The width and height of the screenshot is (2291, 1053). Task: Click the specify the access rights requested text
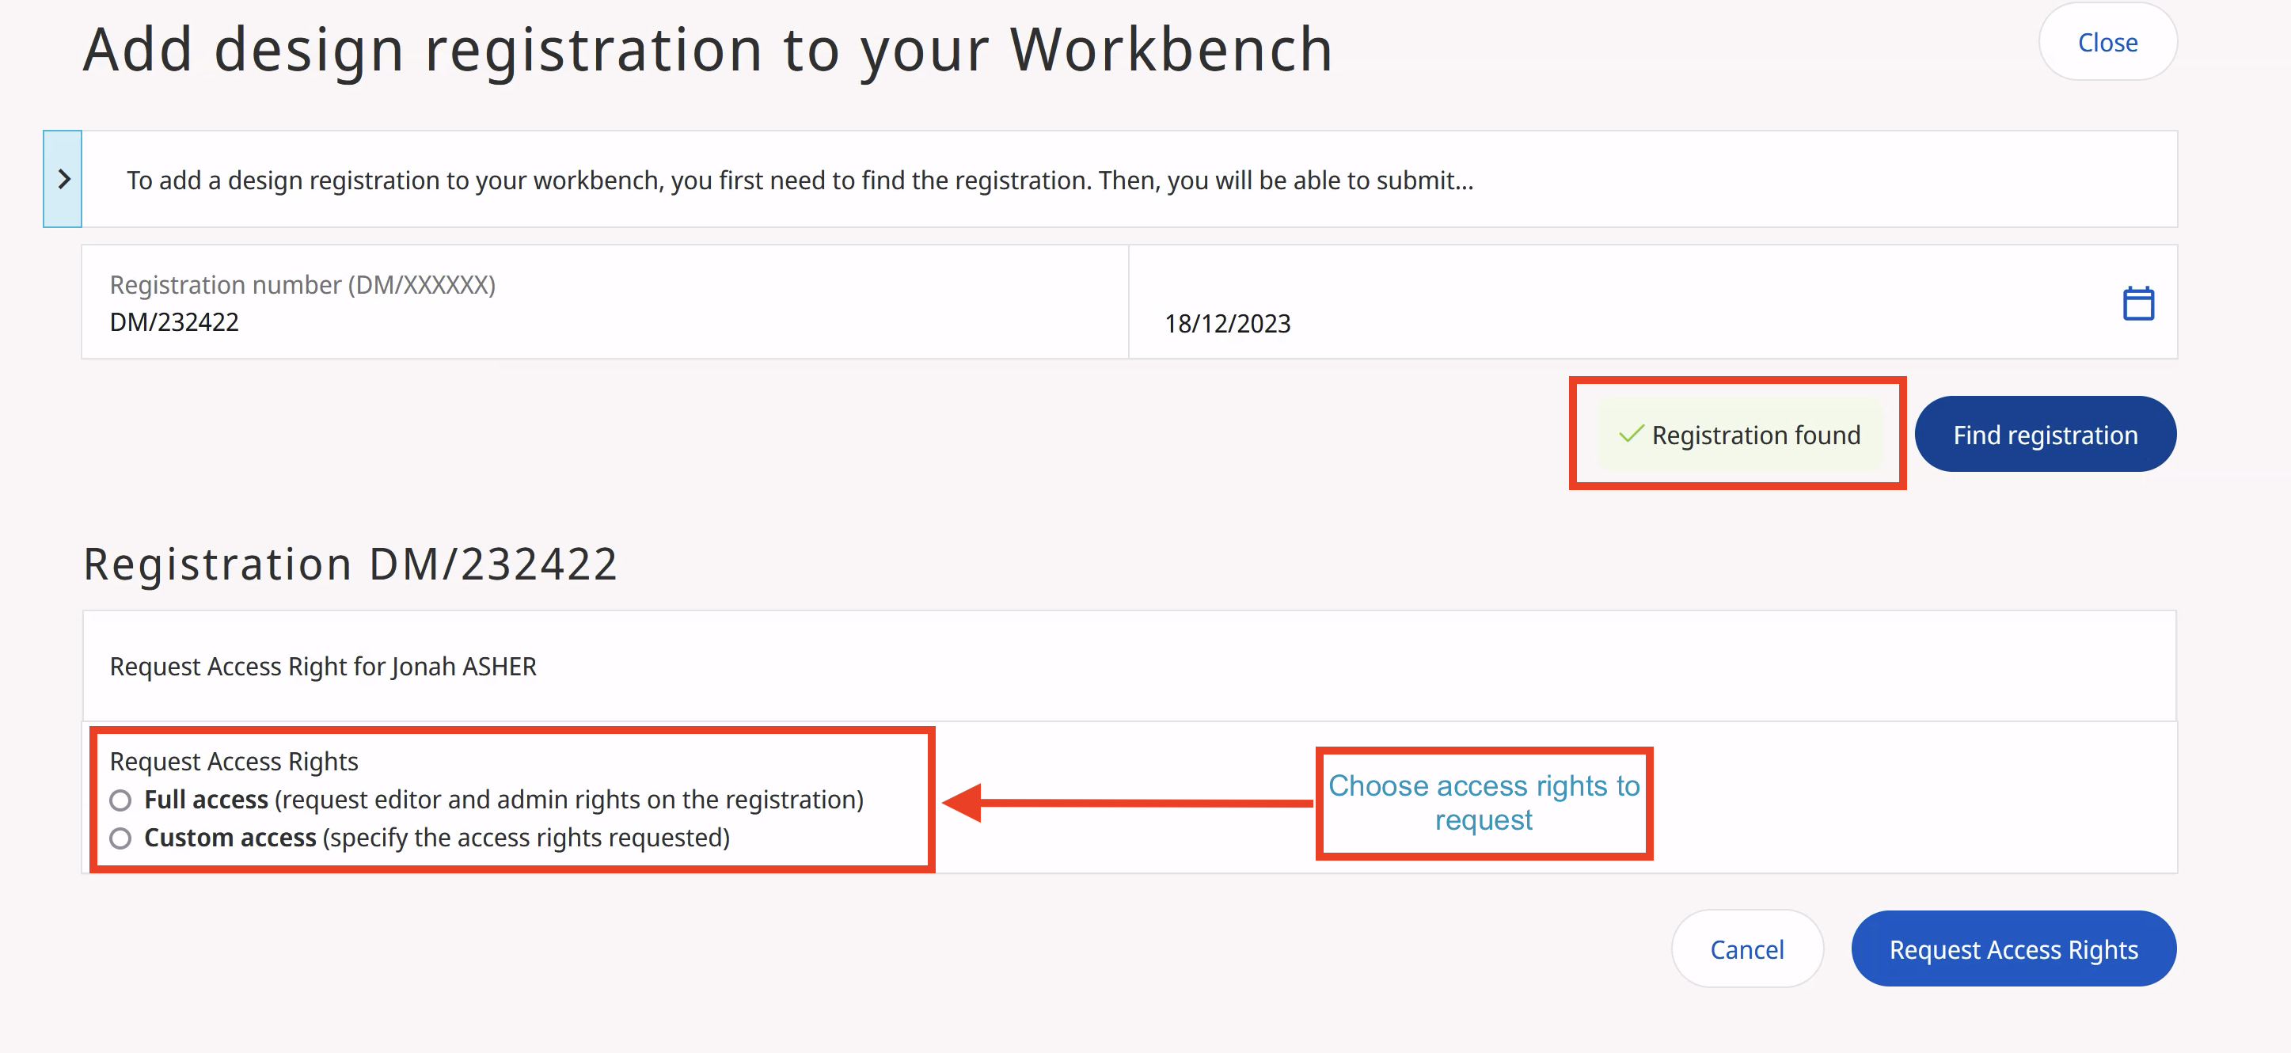click(x=526, y=838)
